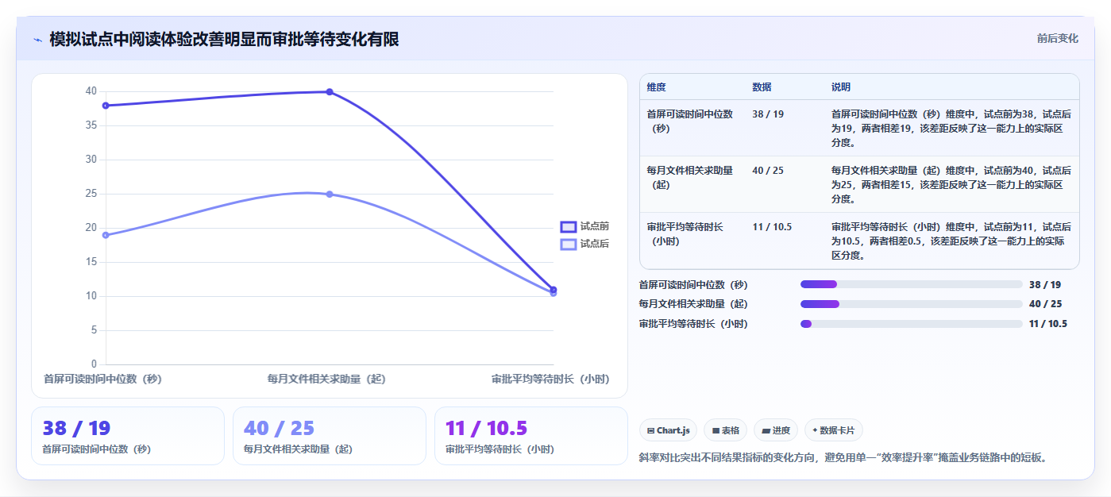Click the 试点后 data point valued 19

coord(106,235)
